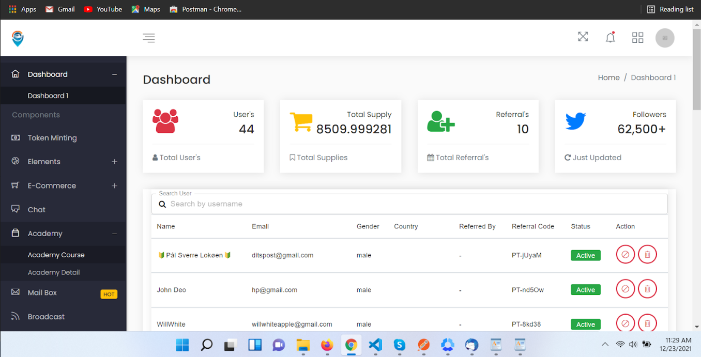Delete user WillWhite
The image size is (701, 357).
[647, 323]
